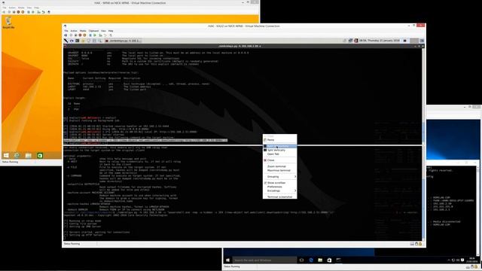Choose Maximise terminal in context menu
482x271 pixels.
click(x=279, y=170)
